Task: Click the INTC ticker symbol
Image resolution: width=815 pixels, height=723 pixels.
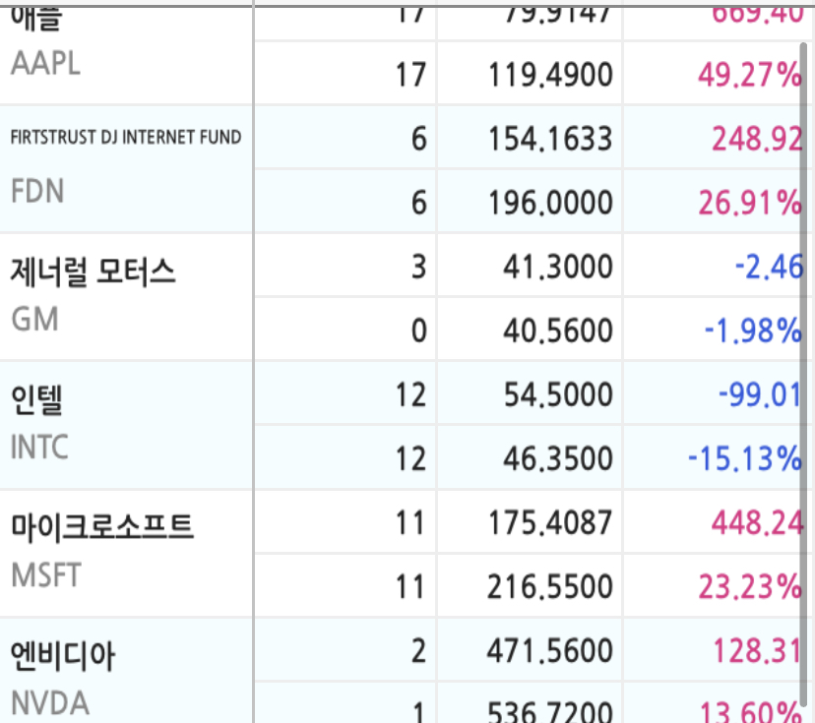Action: point(39,448)
